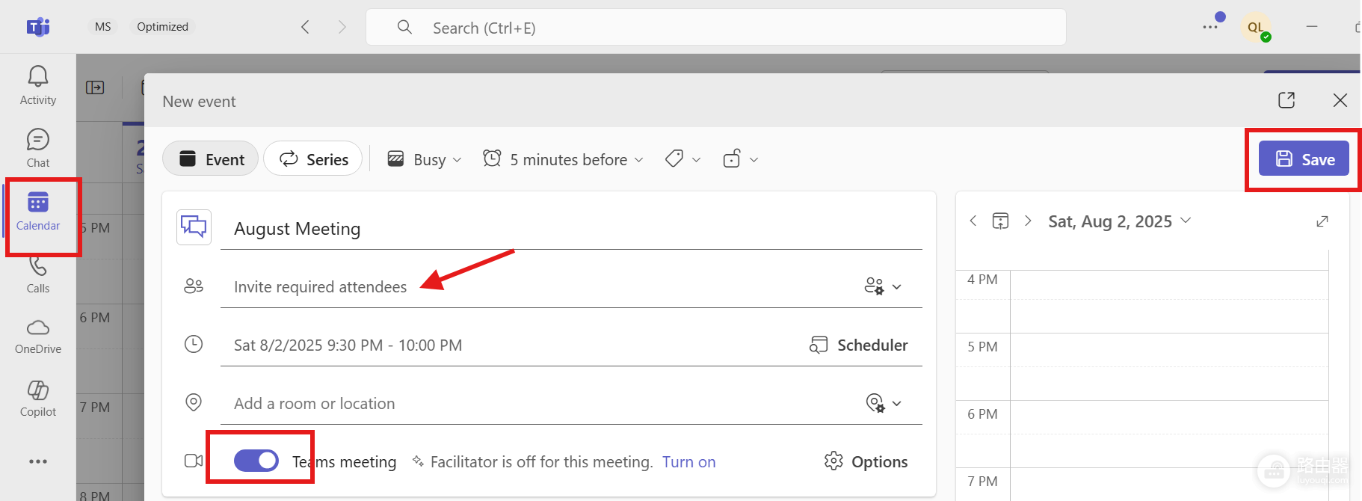Toggle the Teams meeting switch off
Viewport: 1362px width, 501px height.
[x=256, y=461]
